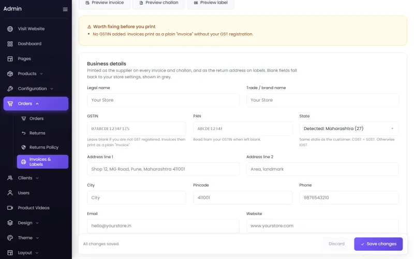Click the globe icon for Visit Website
Screen dimensions: 414x259
pyautogui.click(x=10, y=29)
